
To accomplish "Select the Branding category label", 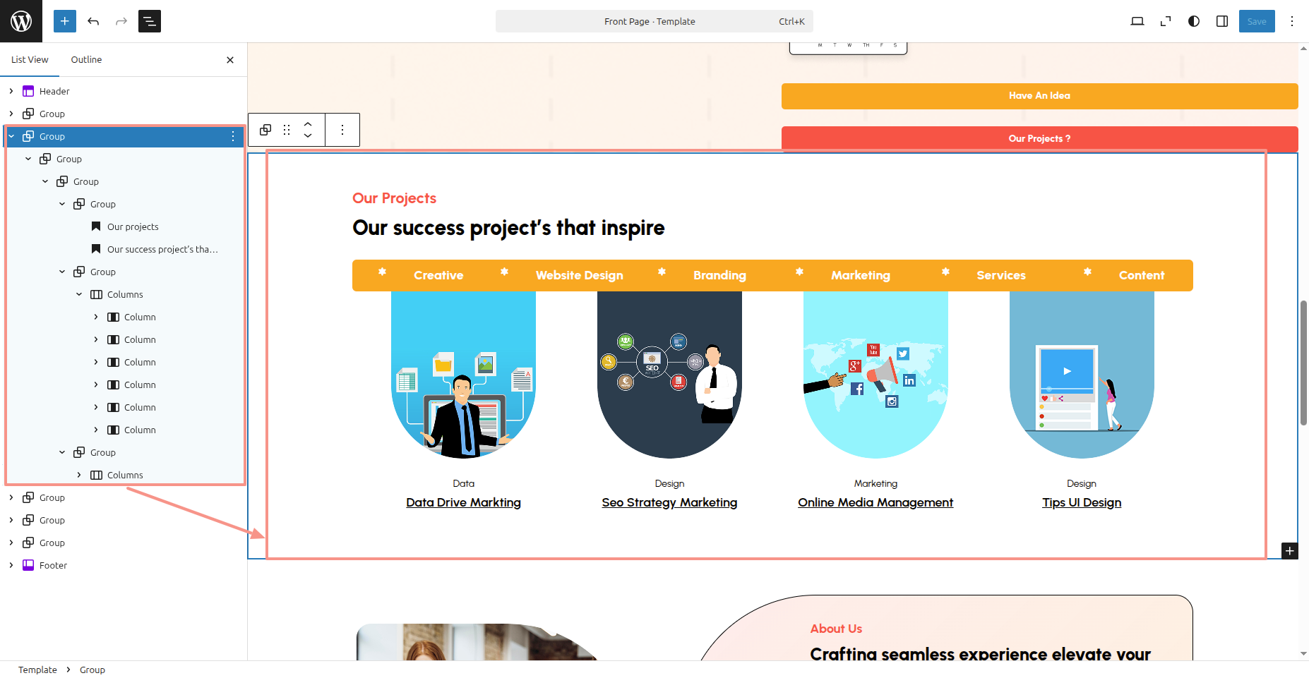I will pyautogui.click(x=719, y=275).
